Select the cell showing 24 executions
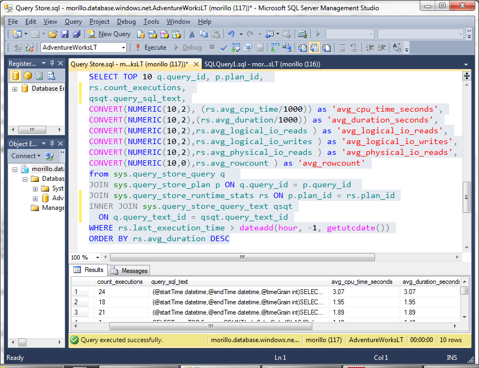Image resolution: width=479 pixels, height=368 pixels. pyautogui.click(x=121, y=292)
